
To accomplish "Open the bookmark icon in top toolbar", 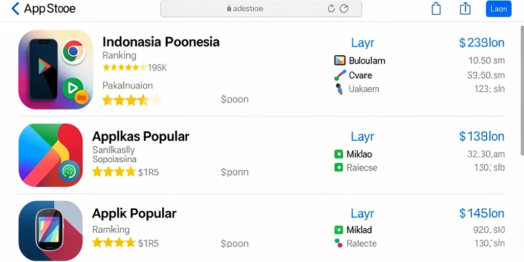I will tap(436, 9).
